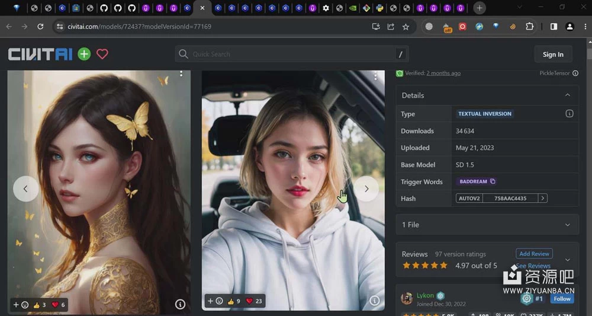The width and height of the screenshot is (592, 316).
Task: Go to next image in carousel
Action: click(366, 189)
